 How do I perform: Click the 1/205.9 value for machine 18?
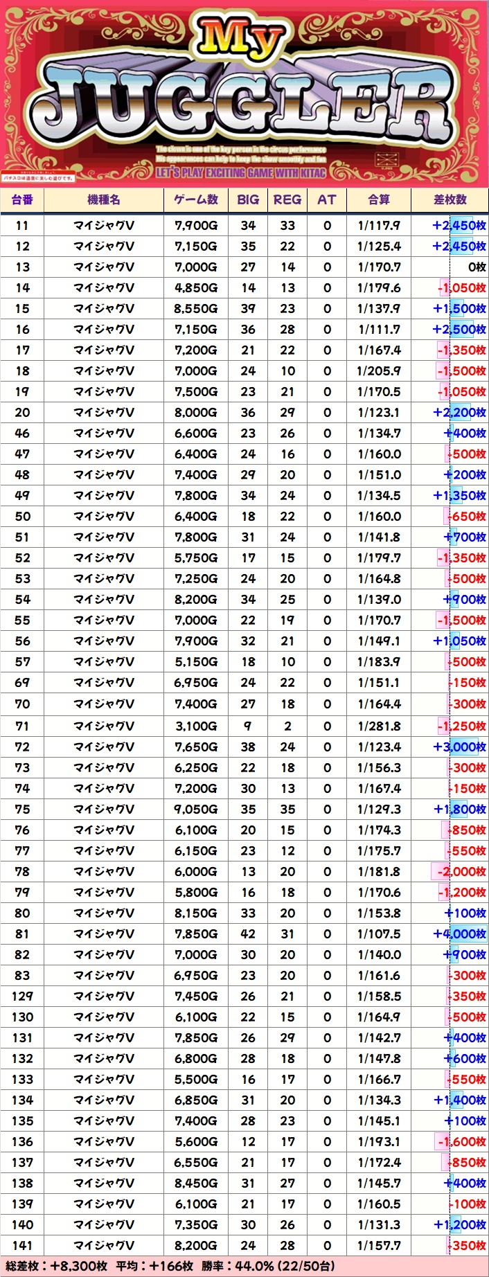tap(379, 370)
